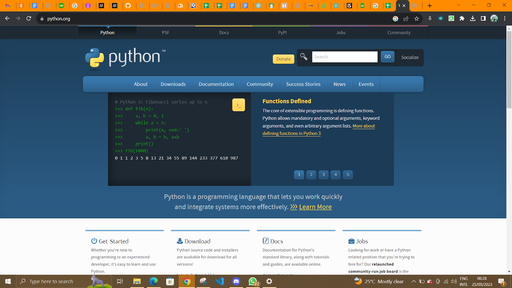
Task: View site information lock icon
Action: [42, 19]
